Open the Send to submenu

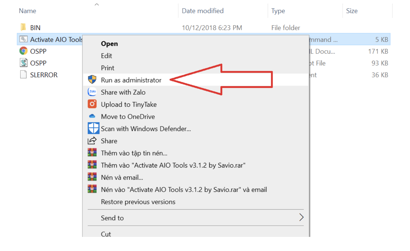[x=196, y=218]
